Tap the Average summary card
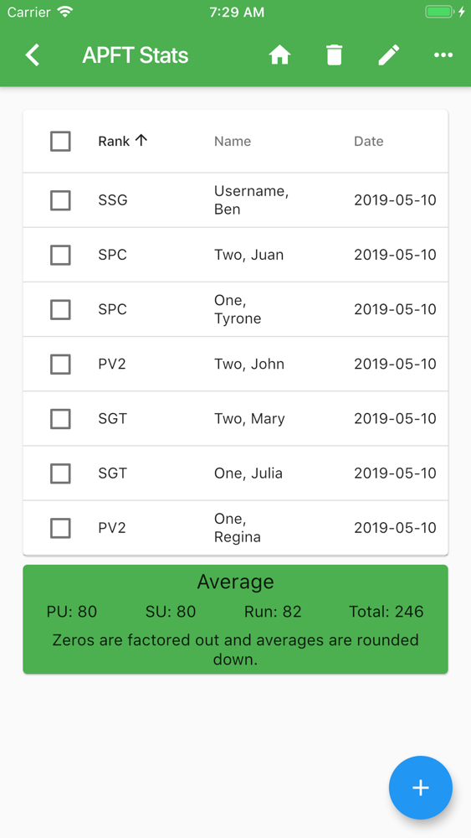The width and height of the screenshot is (471, 838). click(x=235, y=619)
